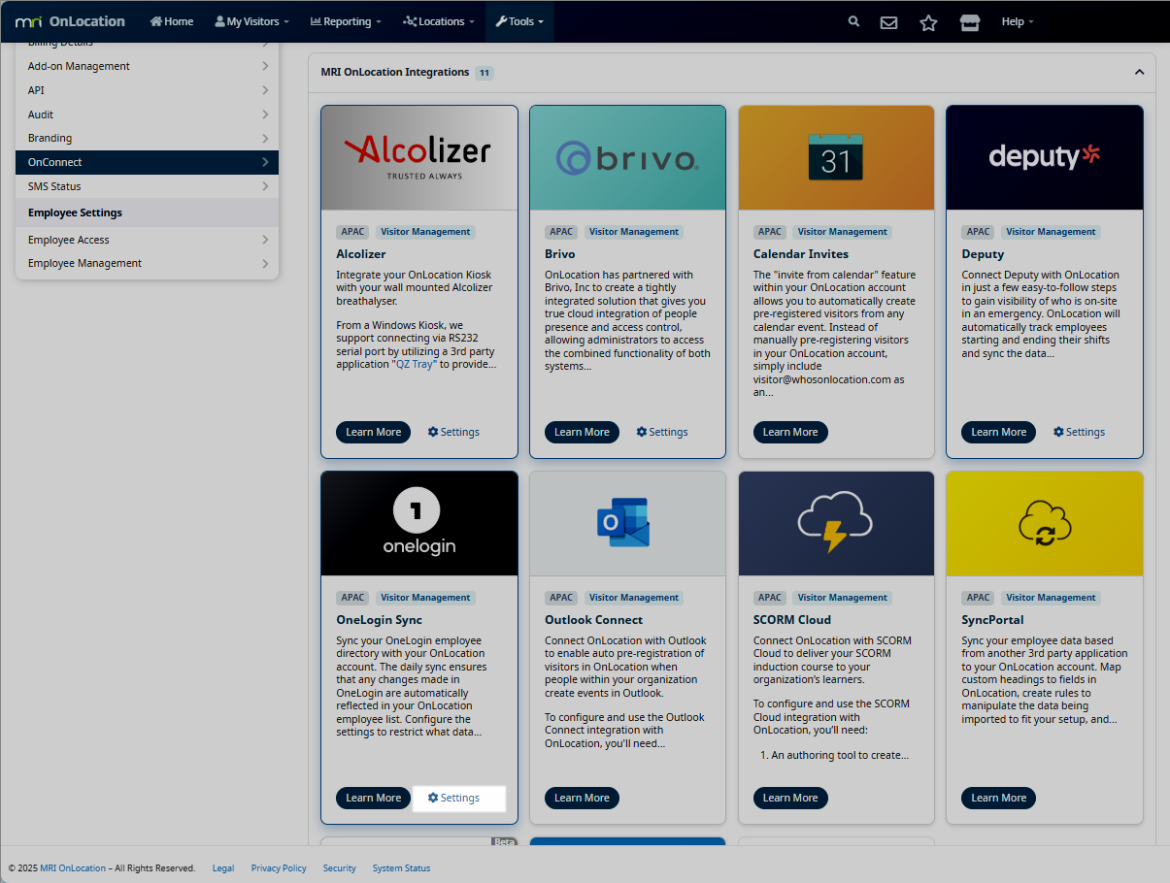Viewport: 1170px width, 883px height.
Task: Click the MRI OnLocation logo
Action: [70, 21]
